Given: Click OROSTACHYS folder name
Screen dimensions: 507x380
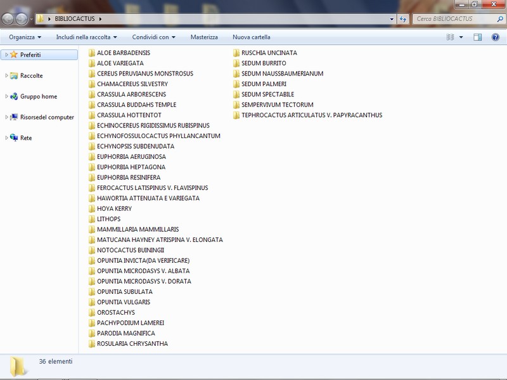Looking at the screenshot, I should pyautogui.click(x=116, y=312).
